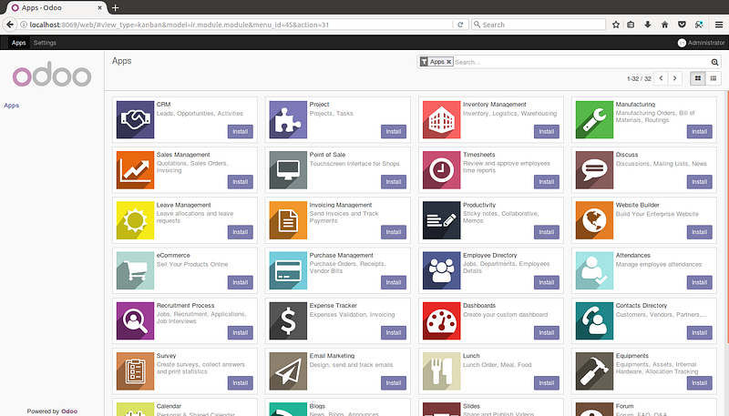
Task: Open the Expense Tracker dollar icon
Action: [288, 320]
